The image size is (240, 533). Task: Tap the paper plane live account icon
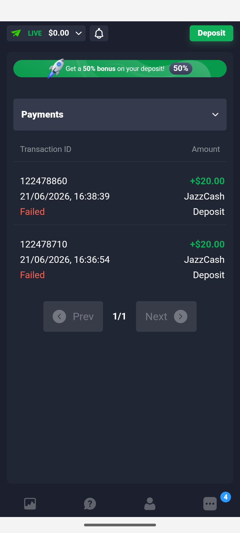tap(16, 33)
